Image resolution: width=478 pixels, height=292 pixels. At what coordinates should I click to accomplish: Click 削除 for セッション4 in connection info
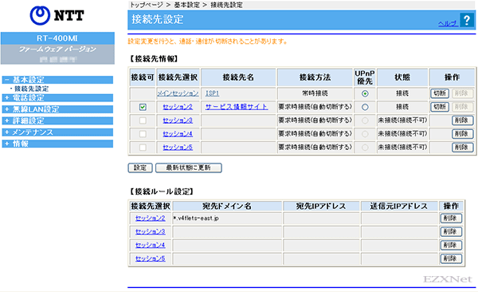pos(462,134)
